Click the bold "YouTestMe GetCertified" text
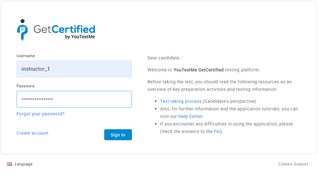This screenshot has width=318, height=183. pos(198,70)
